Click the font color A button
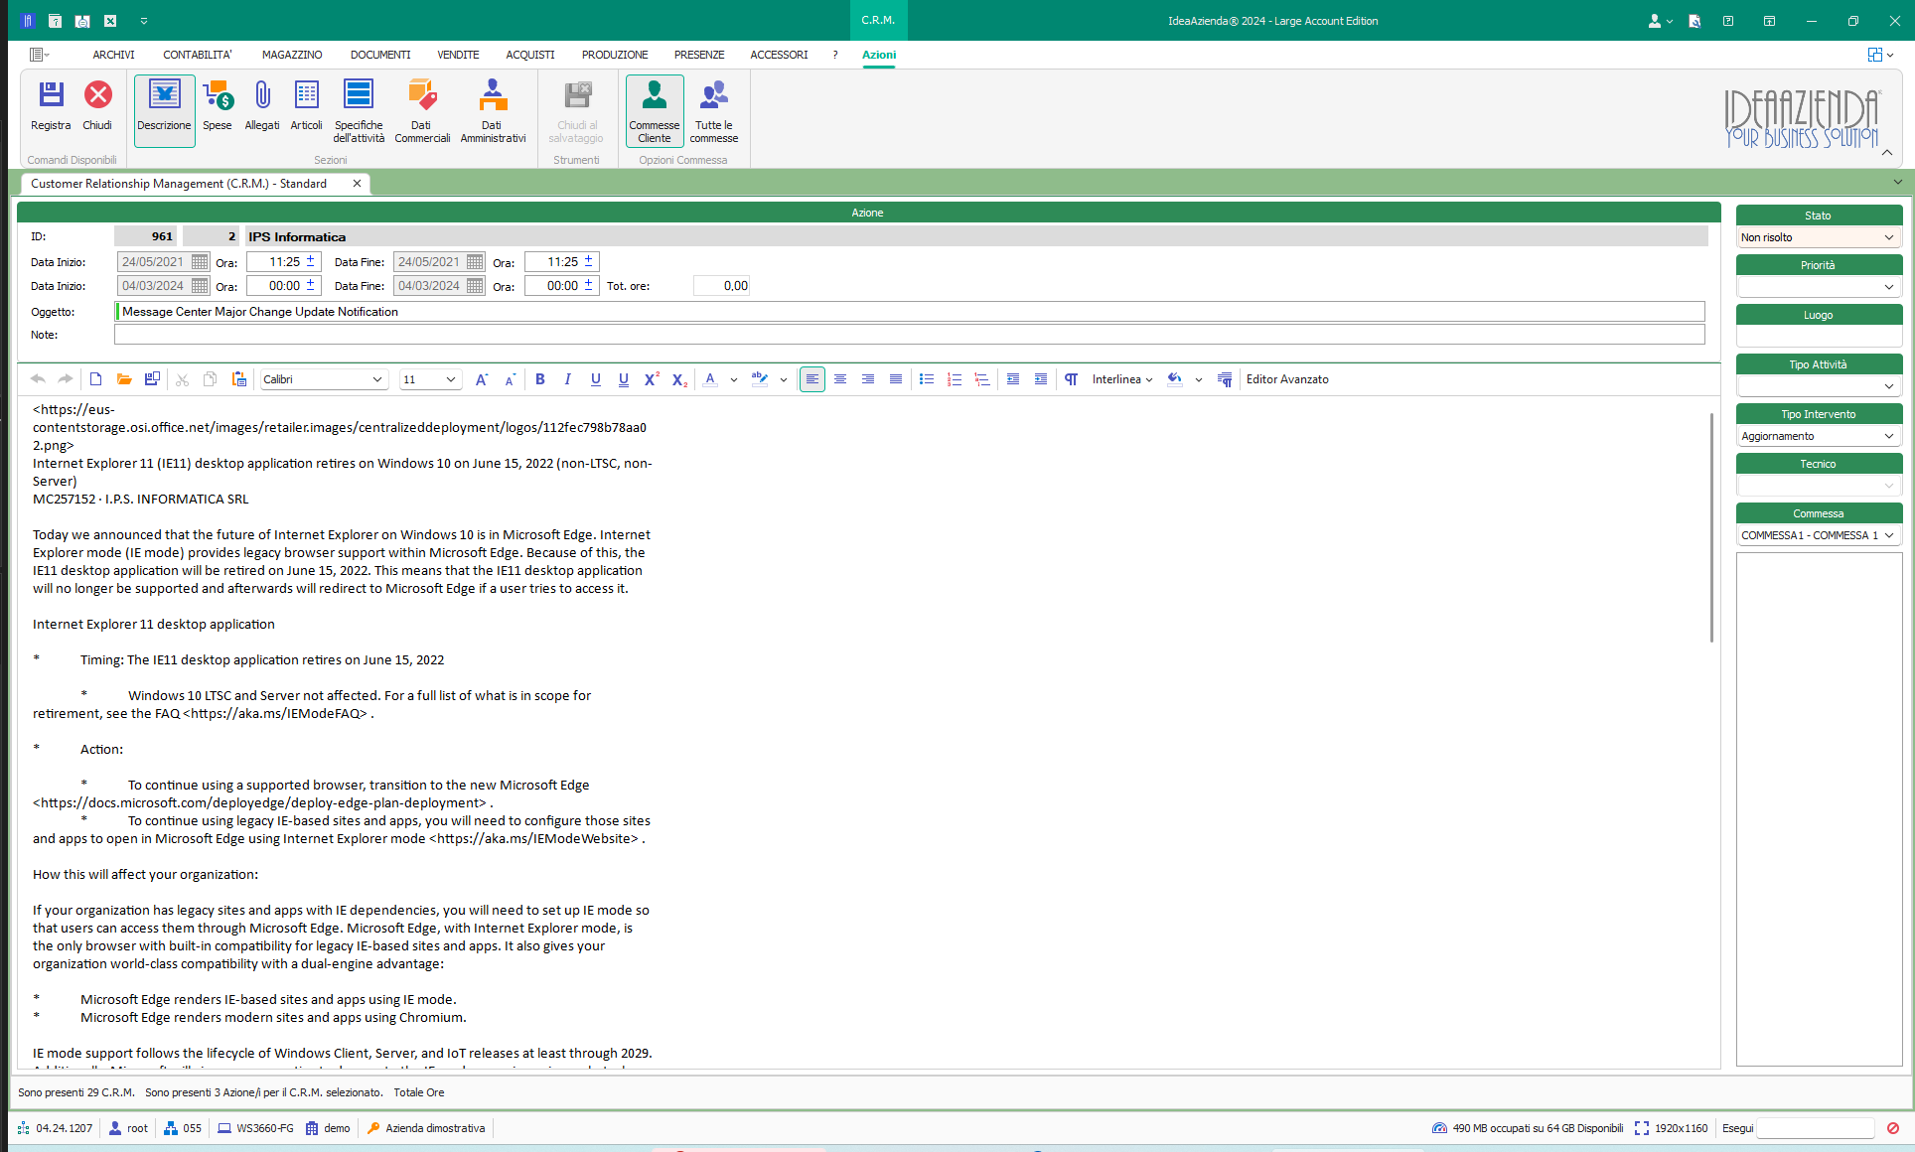The width and height of the screenshot is (1915, 1152). (710, 379)
